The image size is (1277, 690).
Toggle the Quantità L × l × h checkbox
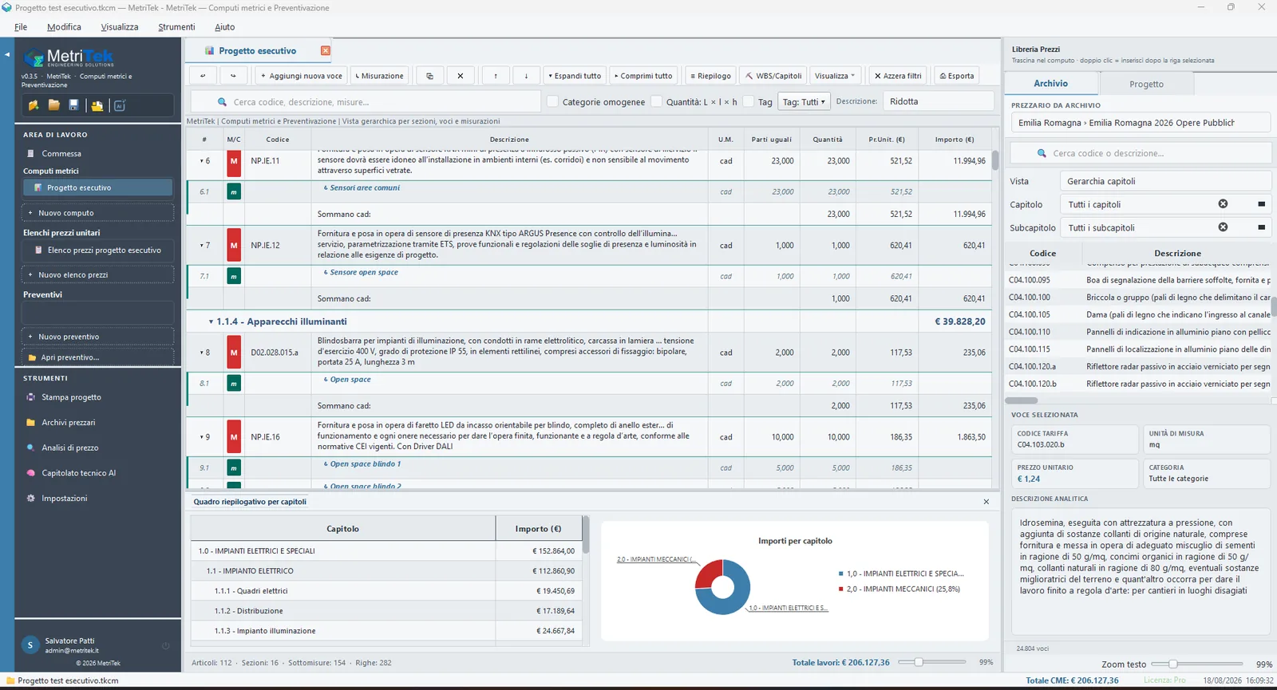pyautogui.click(x=656, y=101)
